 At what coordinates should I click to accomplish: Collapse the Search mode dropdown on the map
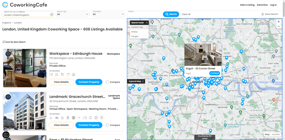[140, 23]
